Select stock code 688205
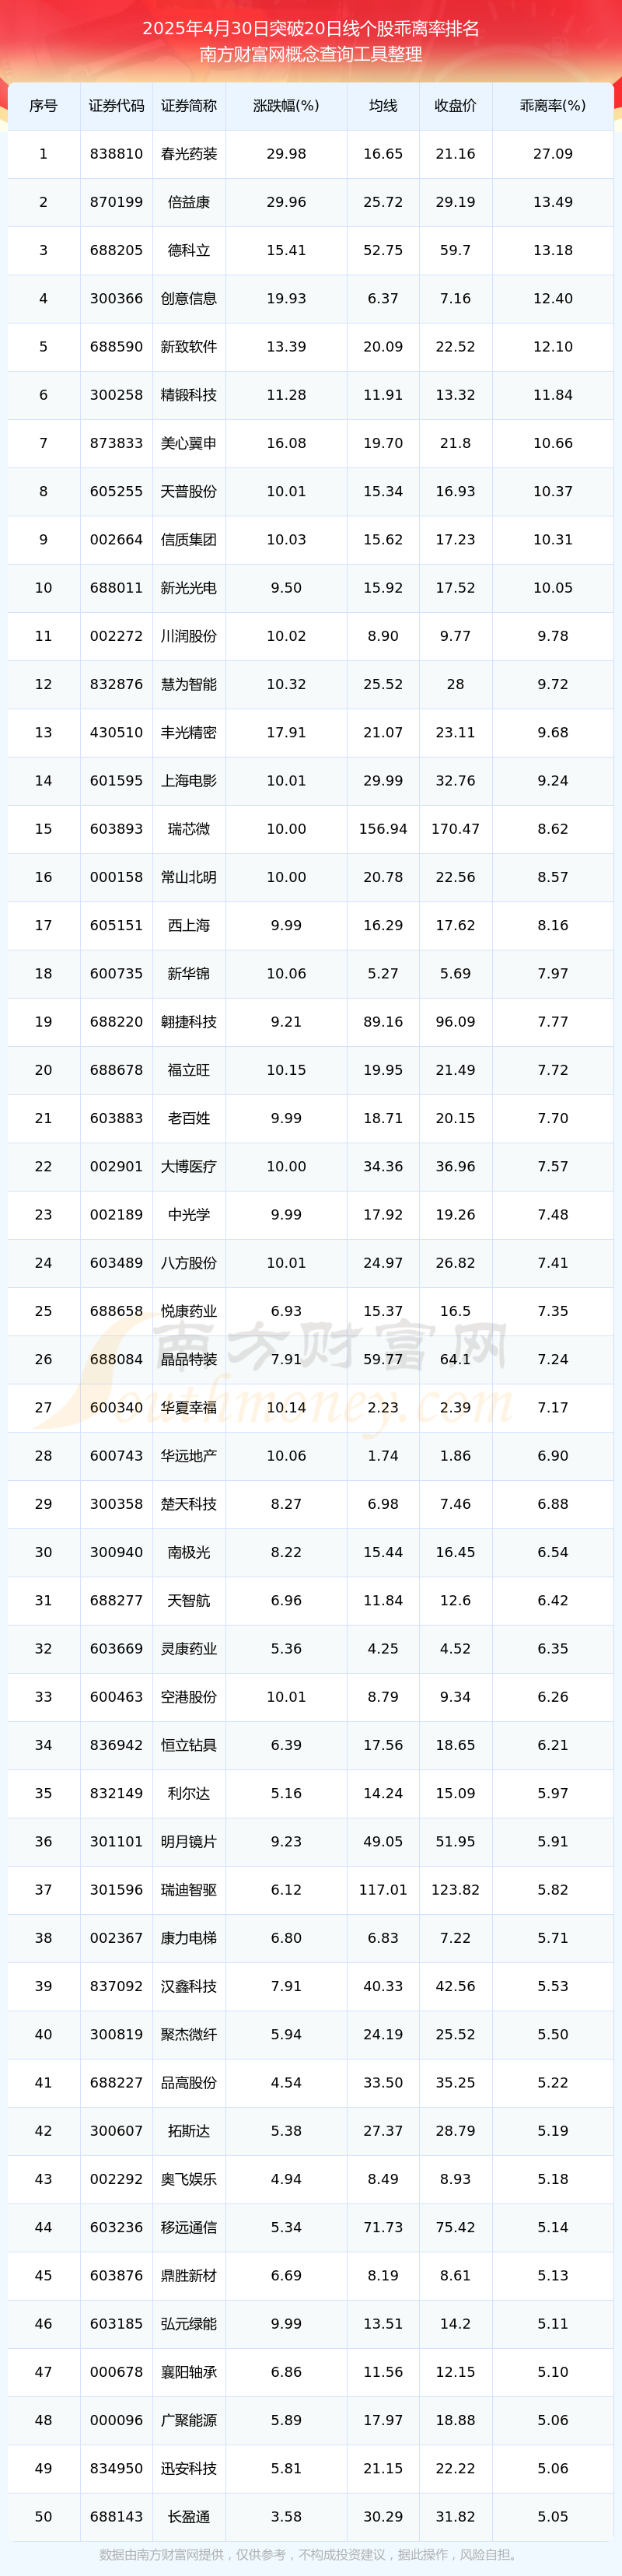Image resolution: width=622 pixels, height=2576 pixels. 116,250
